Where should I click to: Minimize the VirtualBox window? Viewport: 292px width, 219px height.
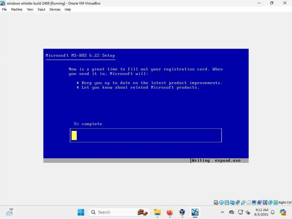tap(259, 3)
